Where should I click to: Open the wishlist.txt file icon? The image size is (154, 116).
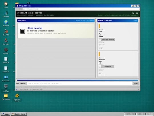pos(6,69)
